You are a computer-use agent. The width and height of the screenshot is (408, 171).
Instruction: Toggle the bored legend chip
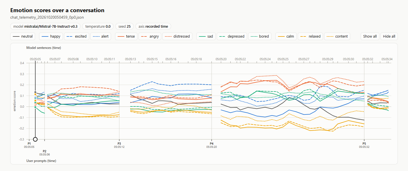pos(260,36)
